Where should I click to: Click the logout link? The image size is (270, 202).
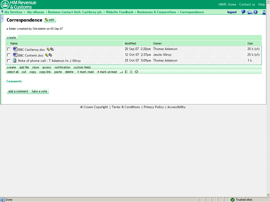pyautogui.click(x=232, y=12)
